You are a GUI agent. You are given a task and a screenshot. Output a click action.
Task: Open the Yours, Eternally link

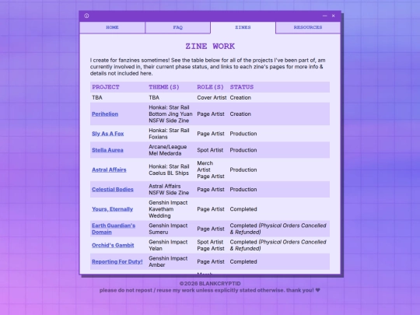point(112,209)
